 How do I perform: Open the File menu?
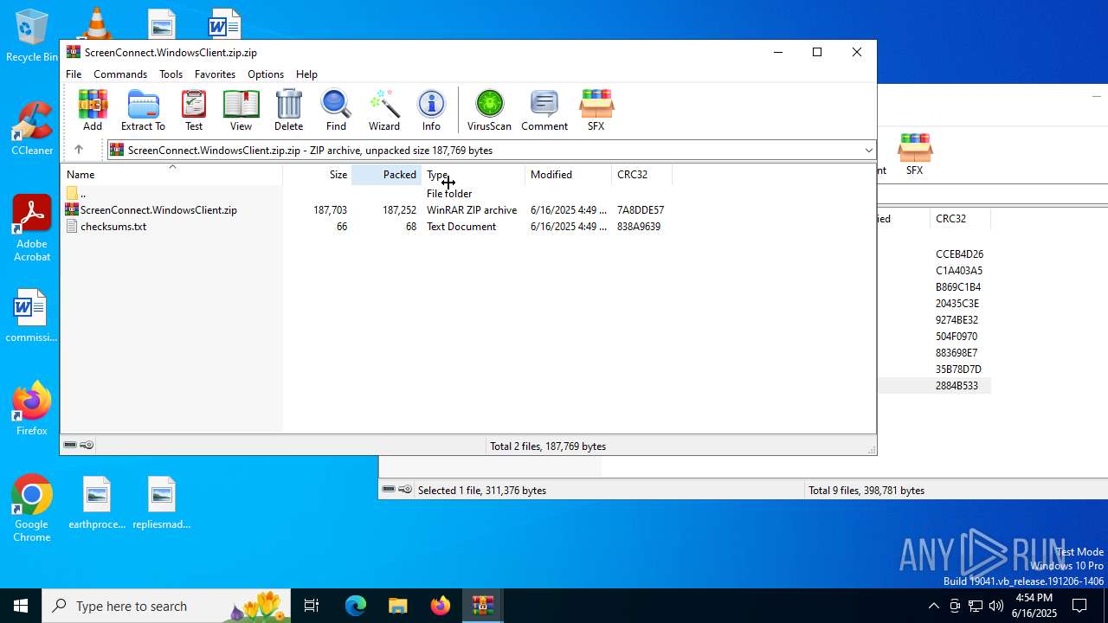pyautogui.click(x=74, y=74)
